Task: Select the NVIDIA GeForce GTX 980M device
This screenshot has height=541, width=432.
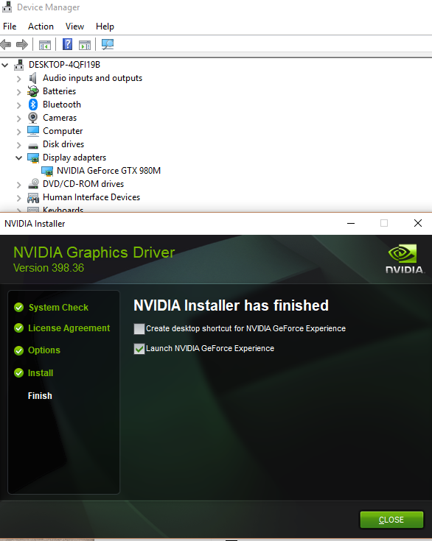Action: click(108, 171)
